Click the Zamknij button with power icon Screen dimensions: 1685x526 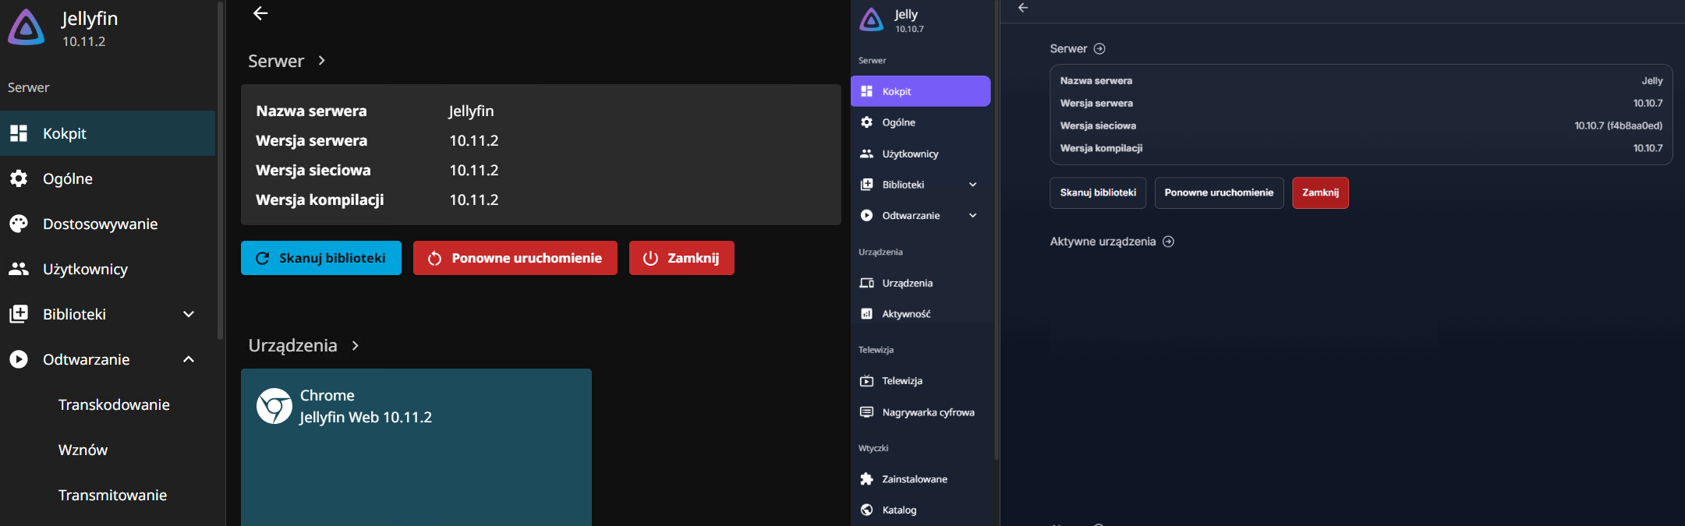pyautogui.click(x=681, y=258)
